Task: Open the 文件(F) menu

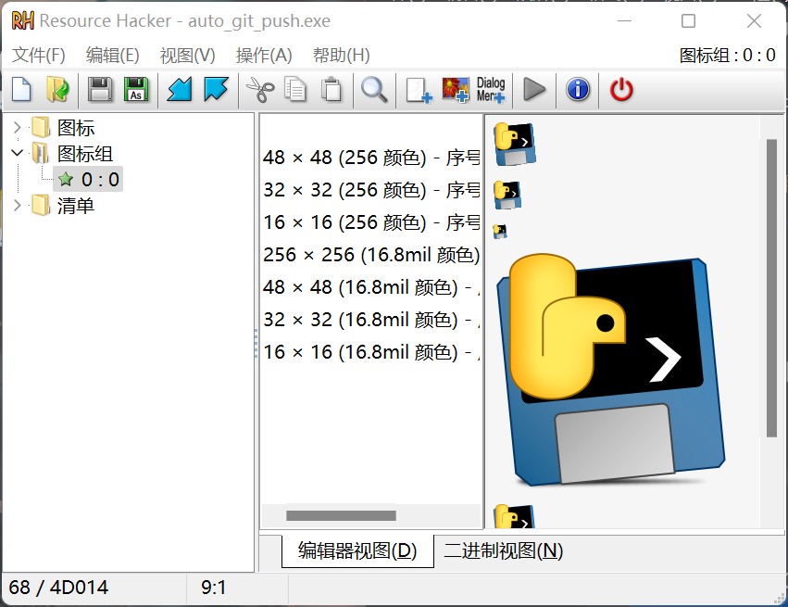Action: click(x=38, y=55)
